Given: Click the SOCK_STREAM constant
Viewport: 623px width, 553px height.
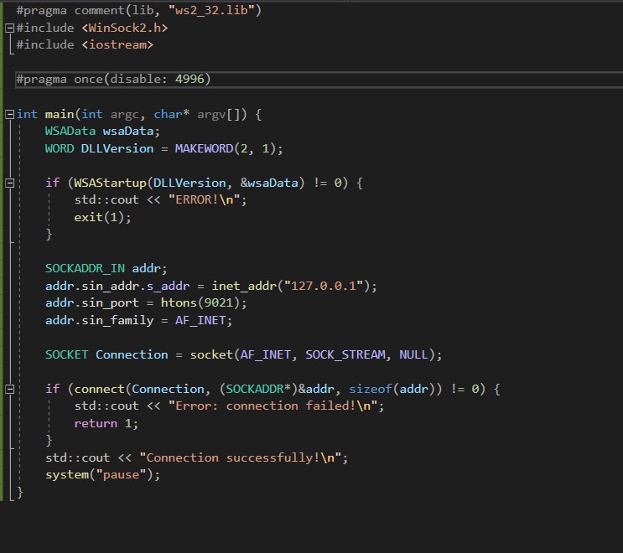Looking at the screenshot, I should 345,354.
